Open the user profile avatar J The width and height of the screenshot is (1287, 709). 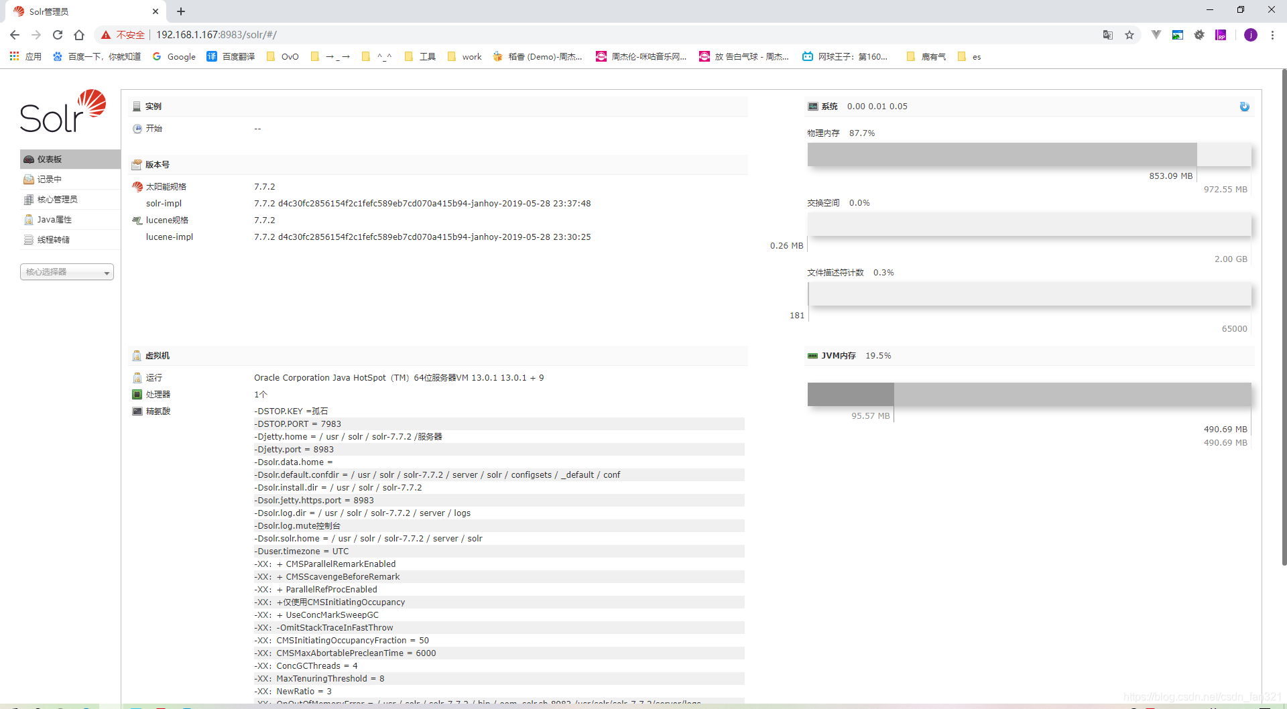(1251, 35)
